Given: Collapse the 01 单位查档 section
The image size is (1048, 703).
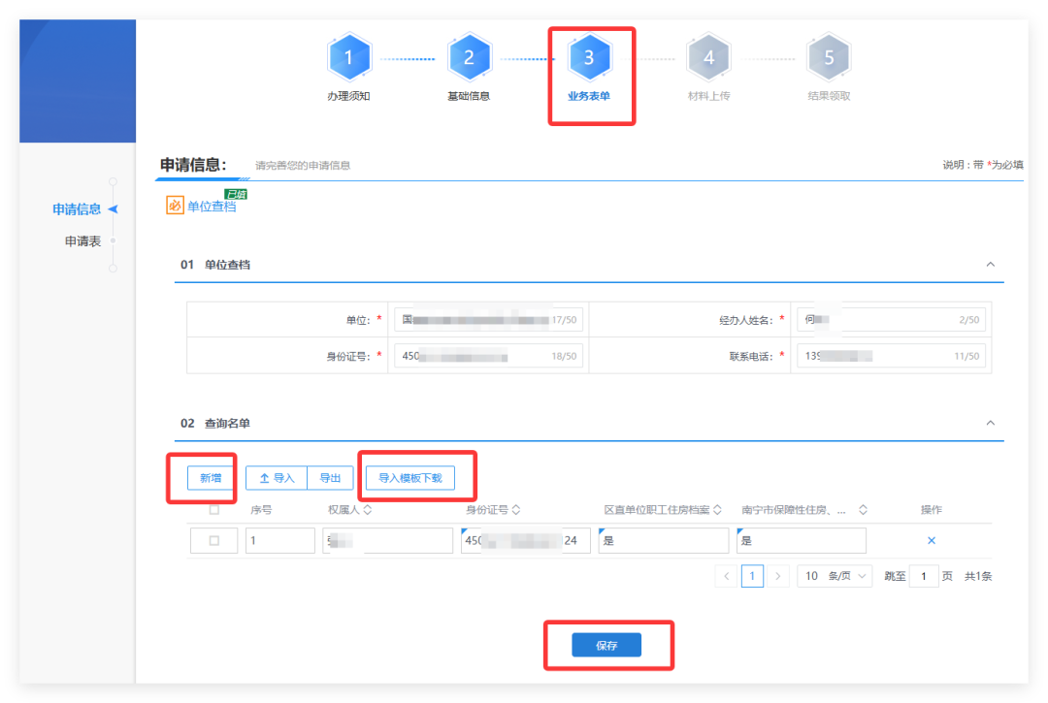Looking at the screenshot, I should pyautogui.click(x=990, y=264).
